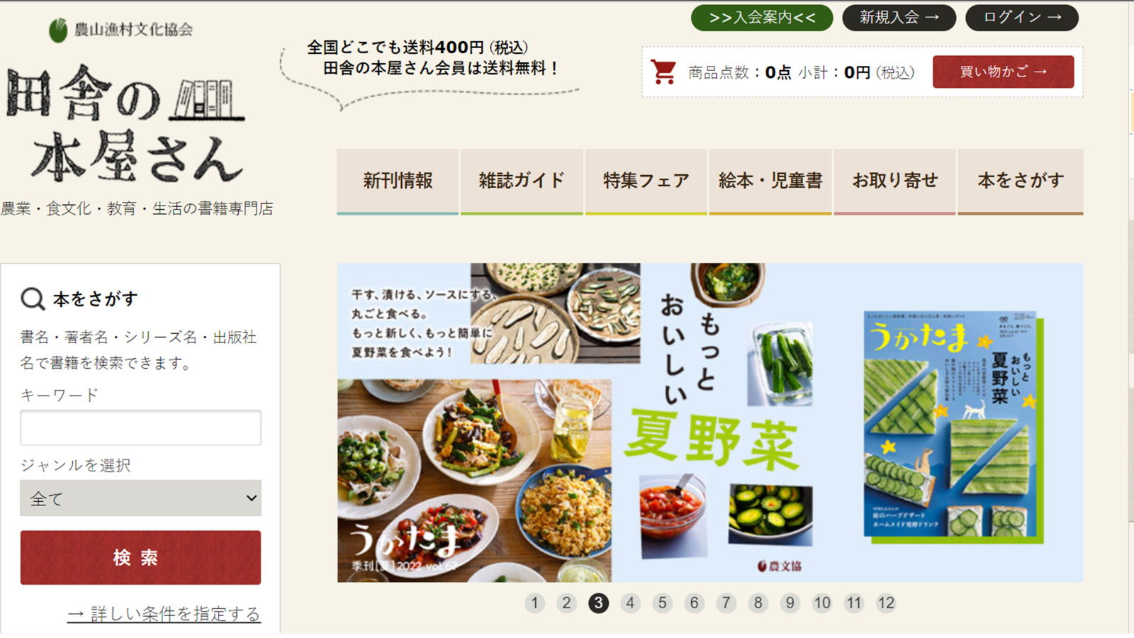Viewport: 1134px width, 638px height.
Task: Click the 農山漁村文化協会 leaf logo
Action: (58, 30)
